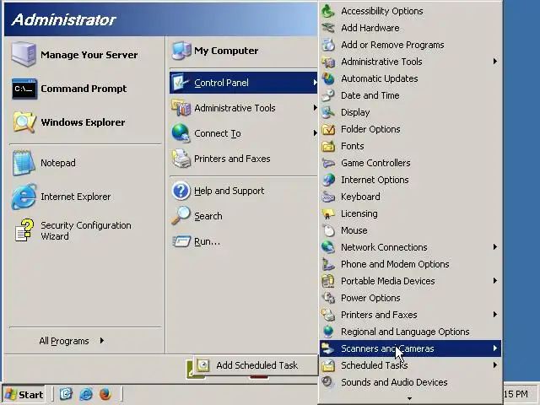
Task: Open Regional and Language Options
Action: click(x=410, y=332)
